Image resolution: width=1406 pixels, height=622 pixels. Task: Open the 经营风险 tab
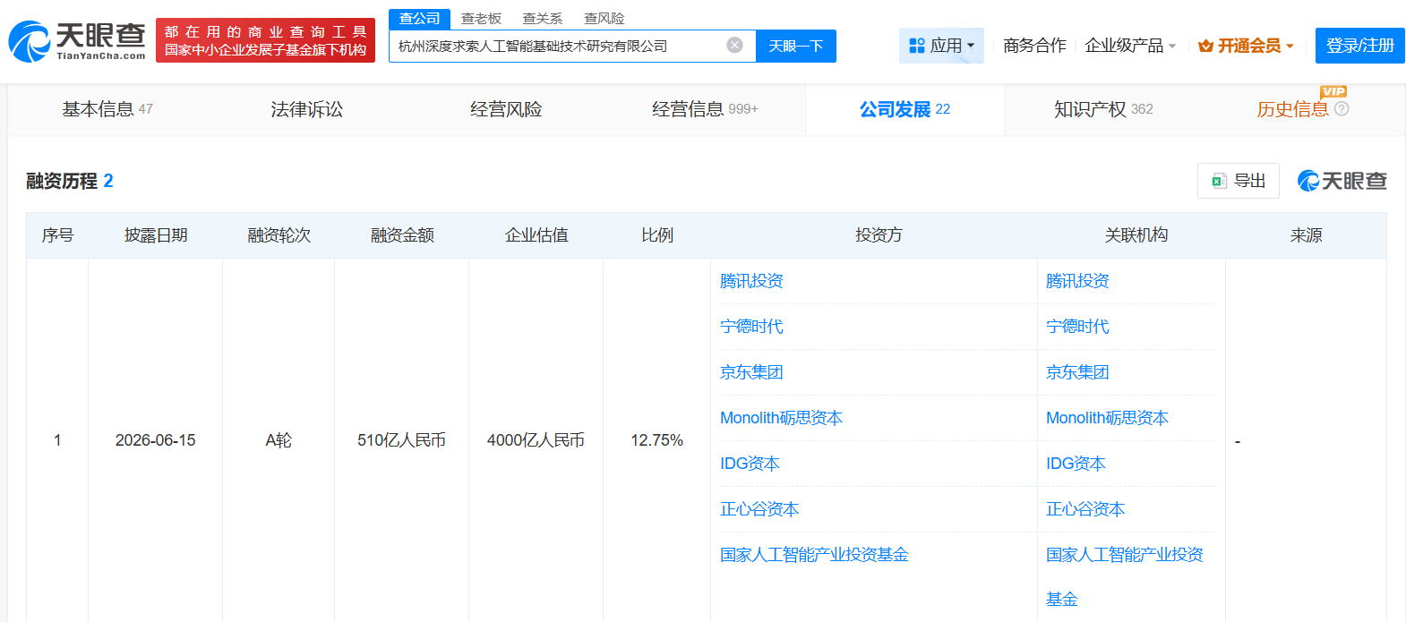[506, 109]
